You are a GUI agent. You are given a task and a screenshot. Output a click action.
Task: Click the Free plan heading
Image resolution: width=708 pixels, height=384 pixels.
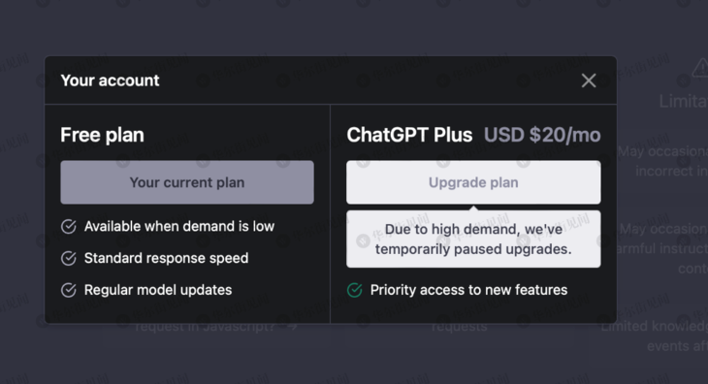coord(103,135)
